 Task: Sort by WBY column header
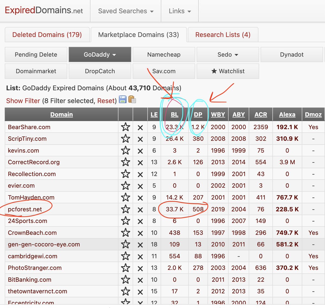pyautogui.click(x=218, y=114)
